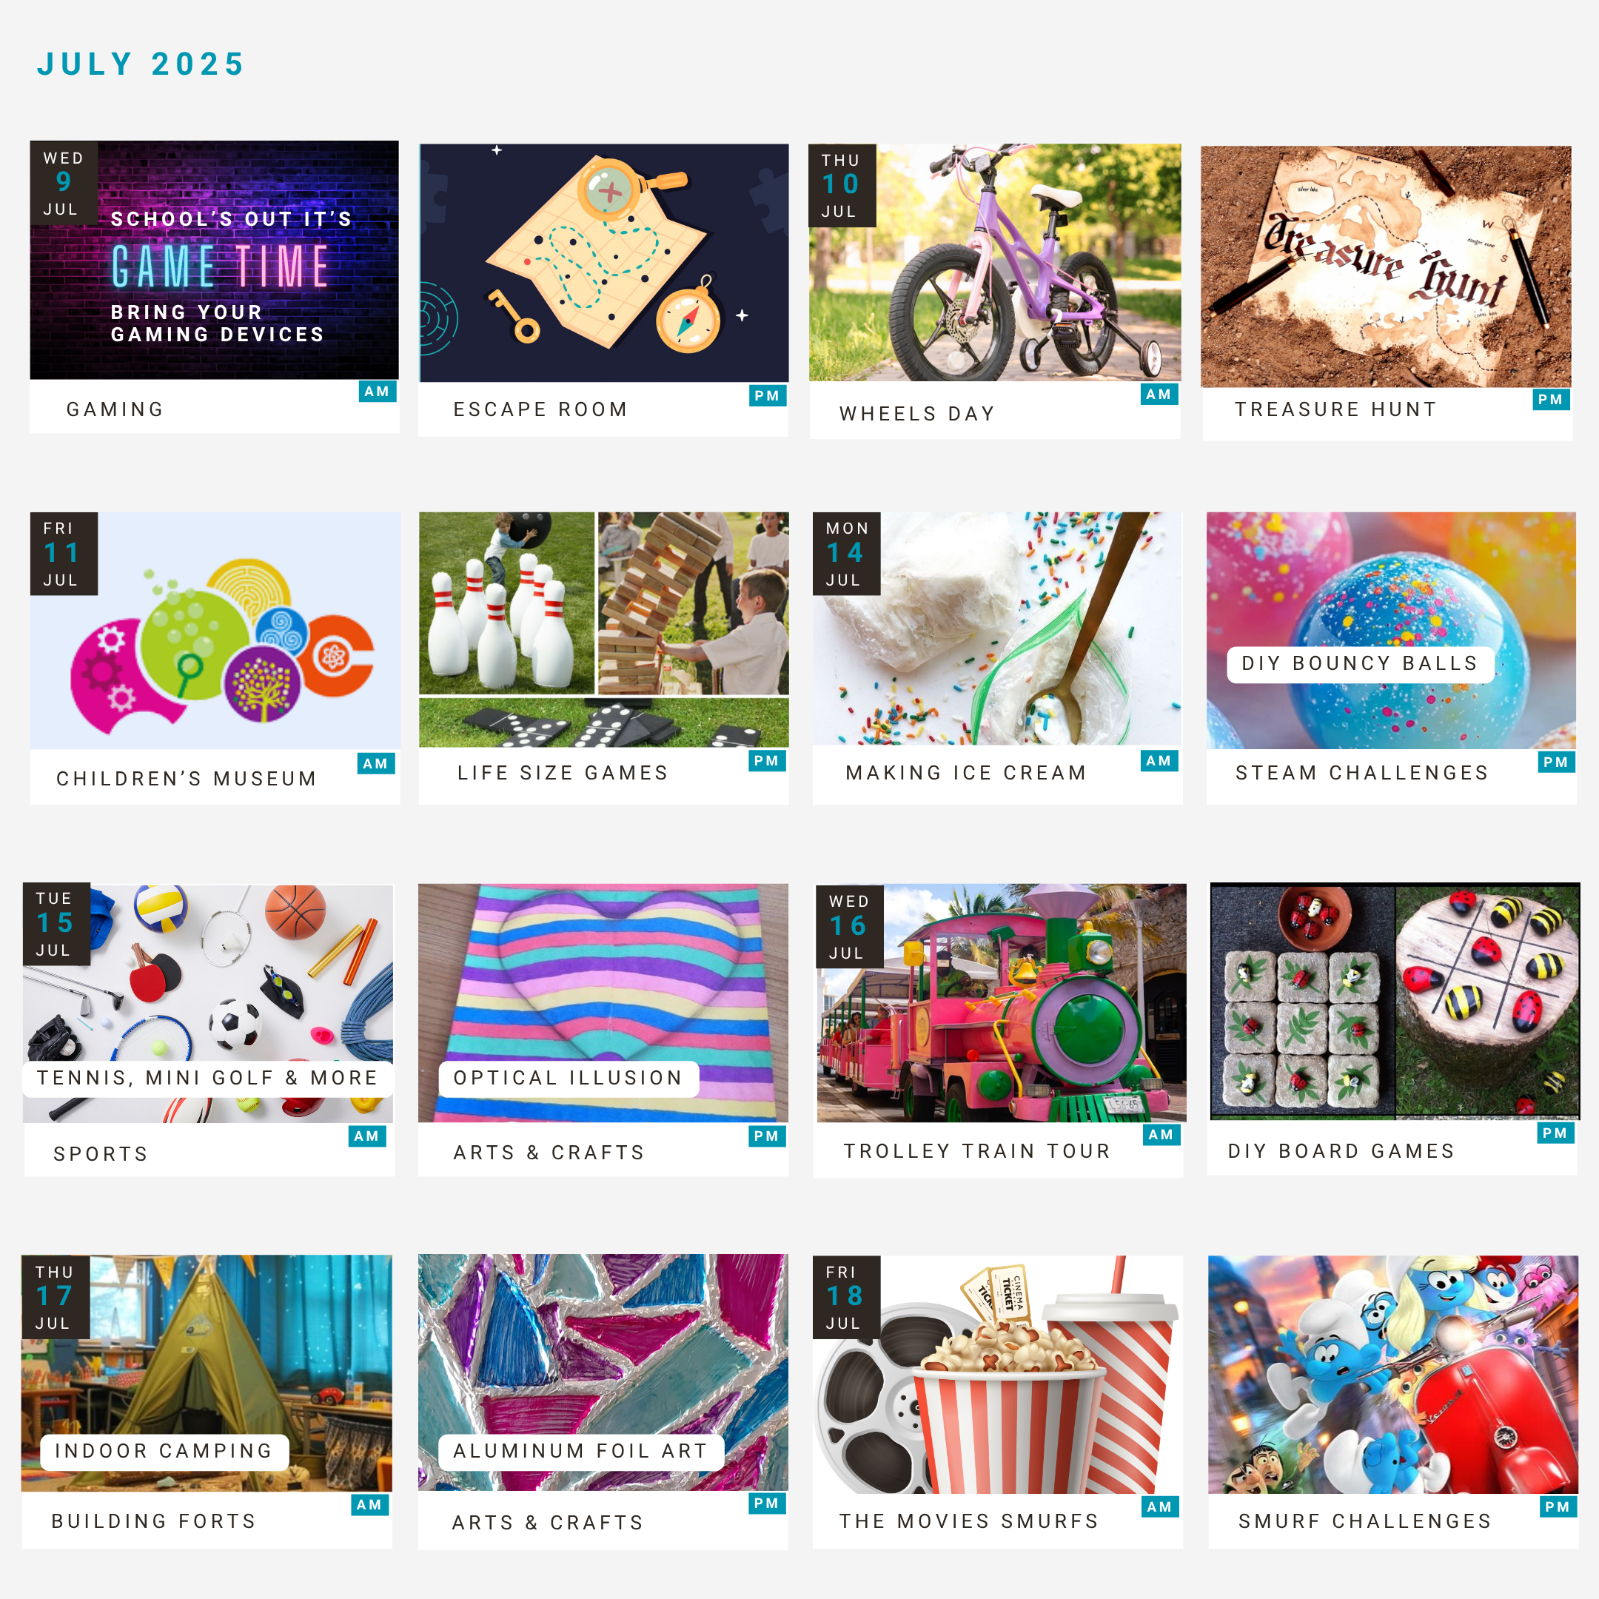Screen dimensions: 1599x1599
Task: Select the Wheels Day bicycle image
Action: [995, 262]
